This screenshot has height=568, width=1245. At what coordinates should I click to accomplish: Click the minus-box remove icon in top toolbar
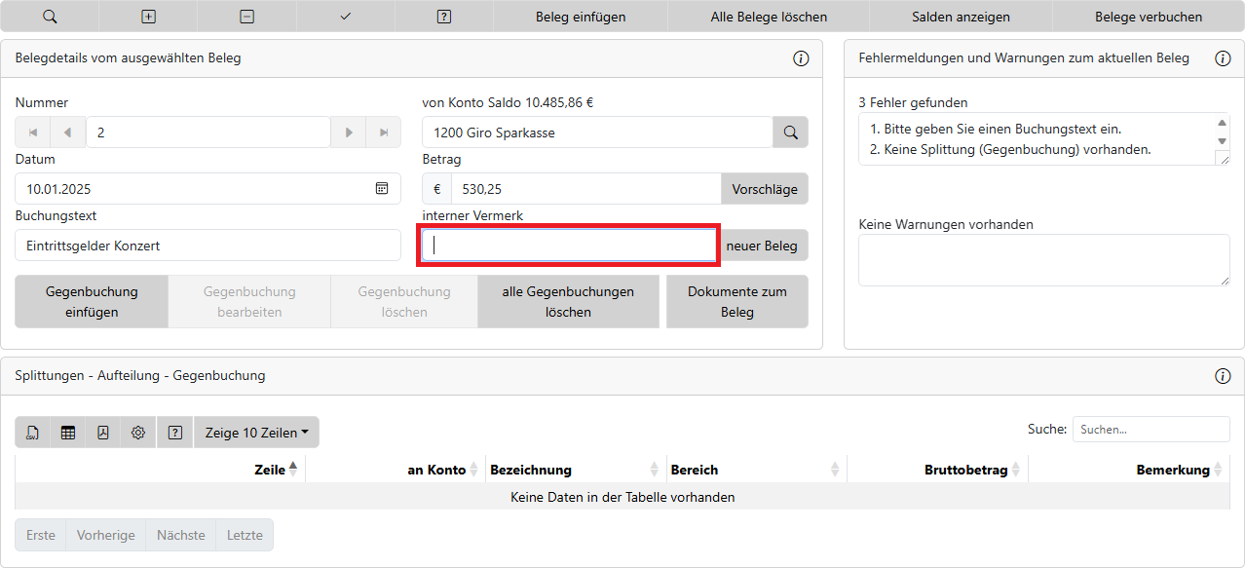(x=247, y=17)
